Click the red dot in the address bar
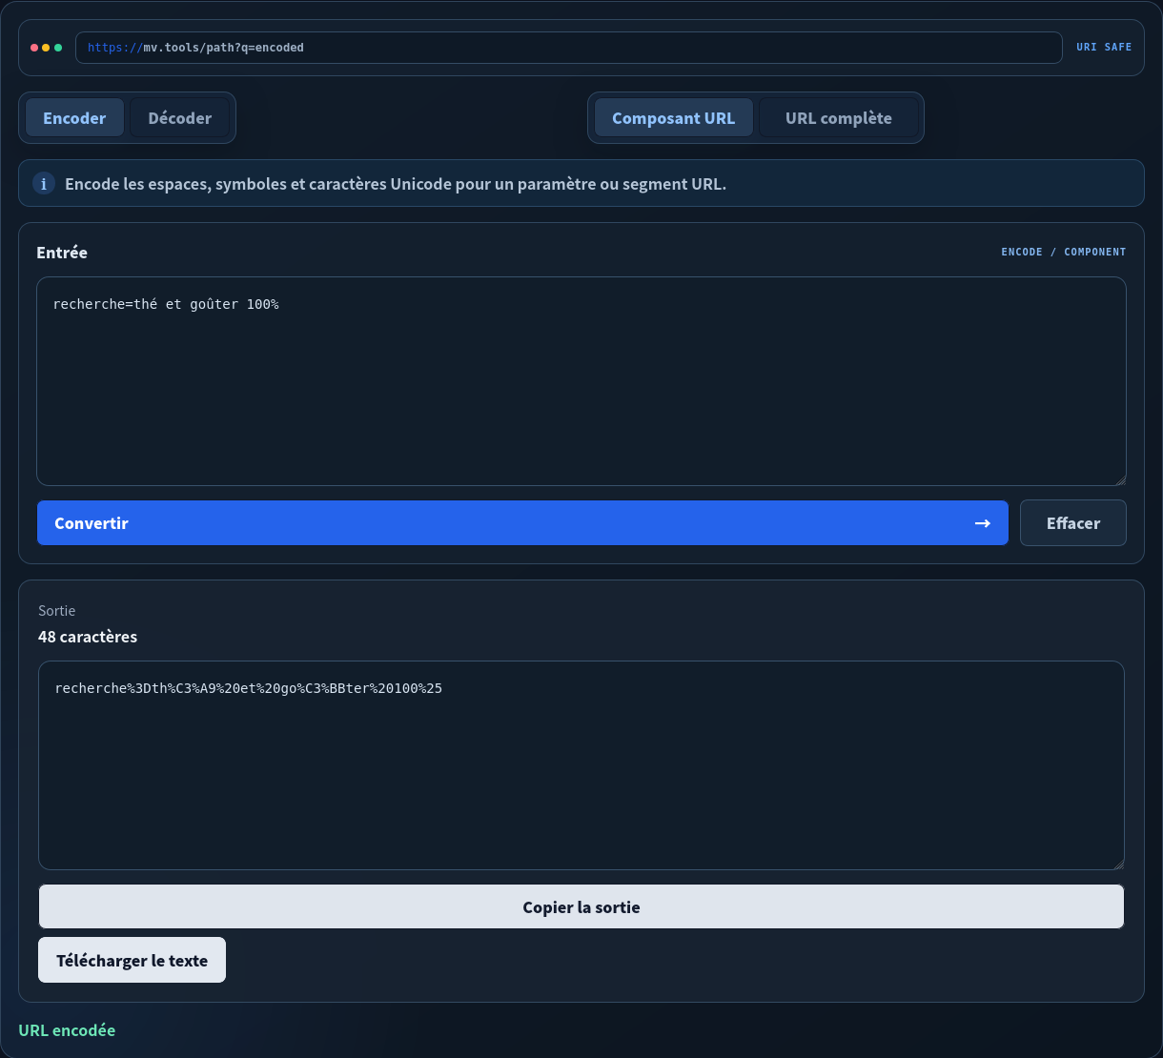 pos(34,48)
